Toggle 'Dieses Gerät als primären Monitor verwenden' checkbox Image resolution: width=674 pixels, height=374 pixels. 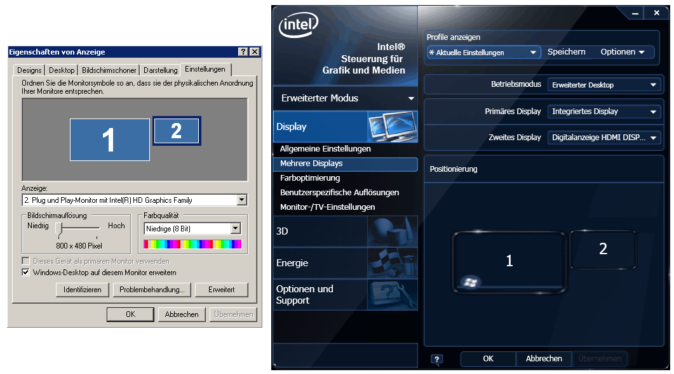[26, 261]
